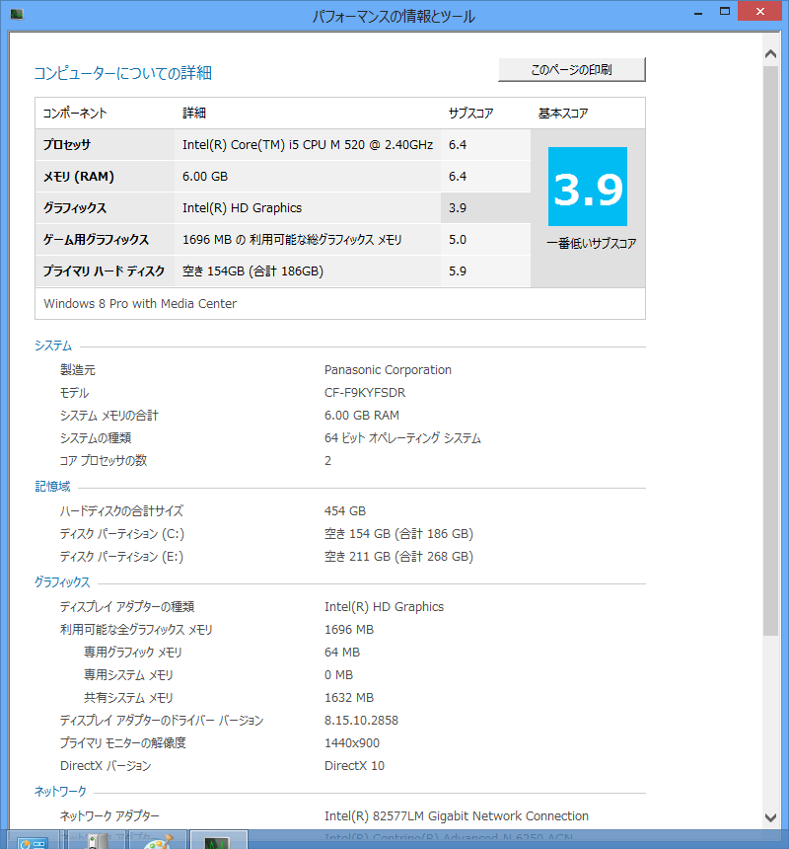The width and height of the screenshot is (789, 849).
Task: Click the 記憶域 section heading
Action: coord(52,487)
